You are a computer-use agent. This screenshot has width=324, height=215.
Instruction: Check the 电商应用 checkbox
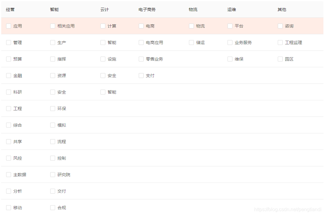pos(141,43)
